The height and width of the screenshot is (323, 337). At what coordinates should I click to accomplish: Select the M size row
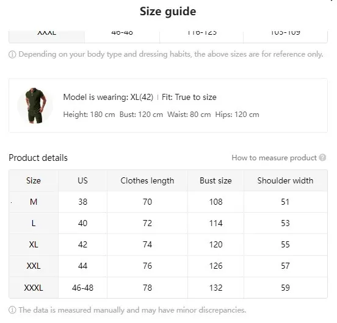coord(168,202)
